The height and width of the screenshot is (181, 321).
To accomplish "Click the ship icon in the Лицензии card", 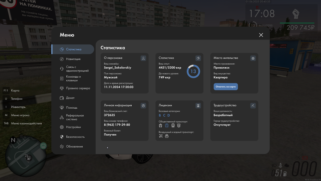I will (x=167, y=136).
